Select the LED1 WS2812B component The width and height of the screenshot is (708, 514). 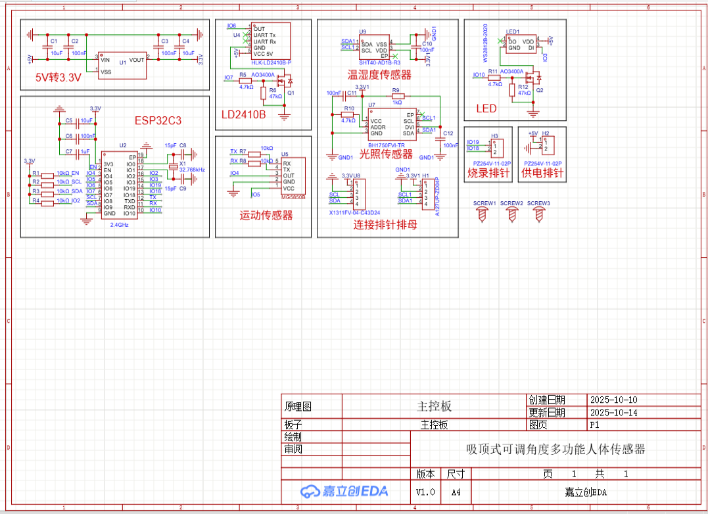tap(520, 44)
